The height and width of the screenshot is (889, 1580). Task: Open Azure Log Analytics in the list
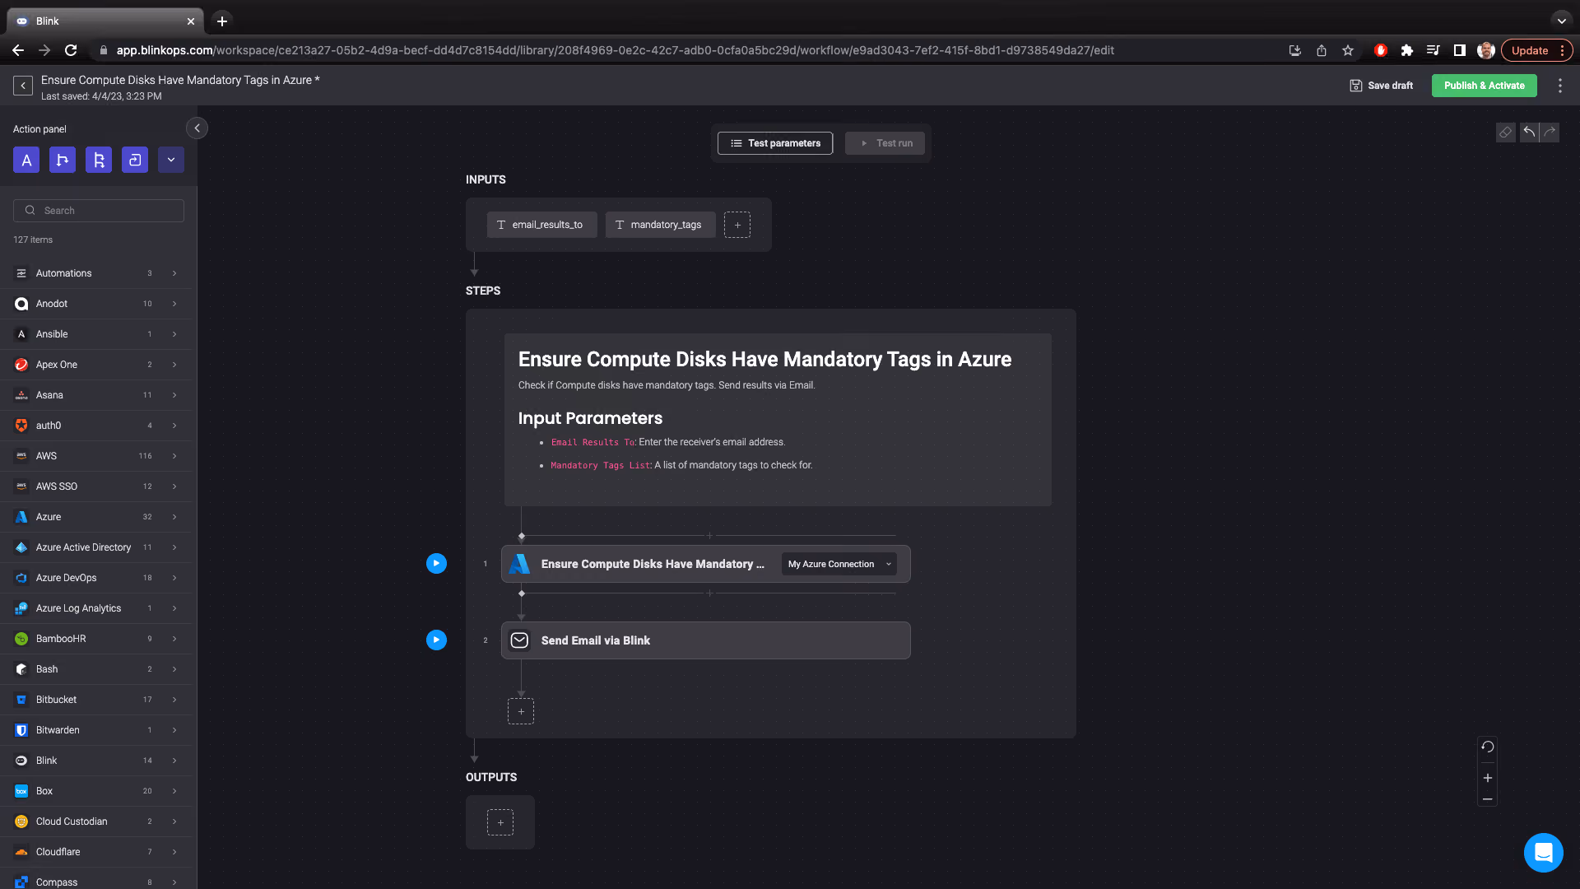coord(95,608)
